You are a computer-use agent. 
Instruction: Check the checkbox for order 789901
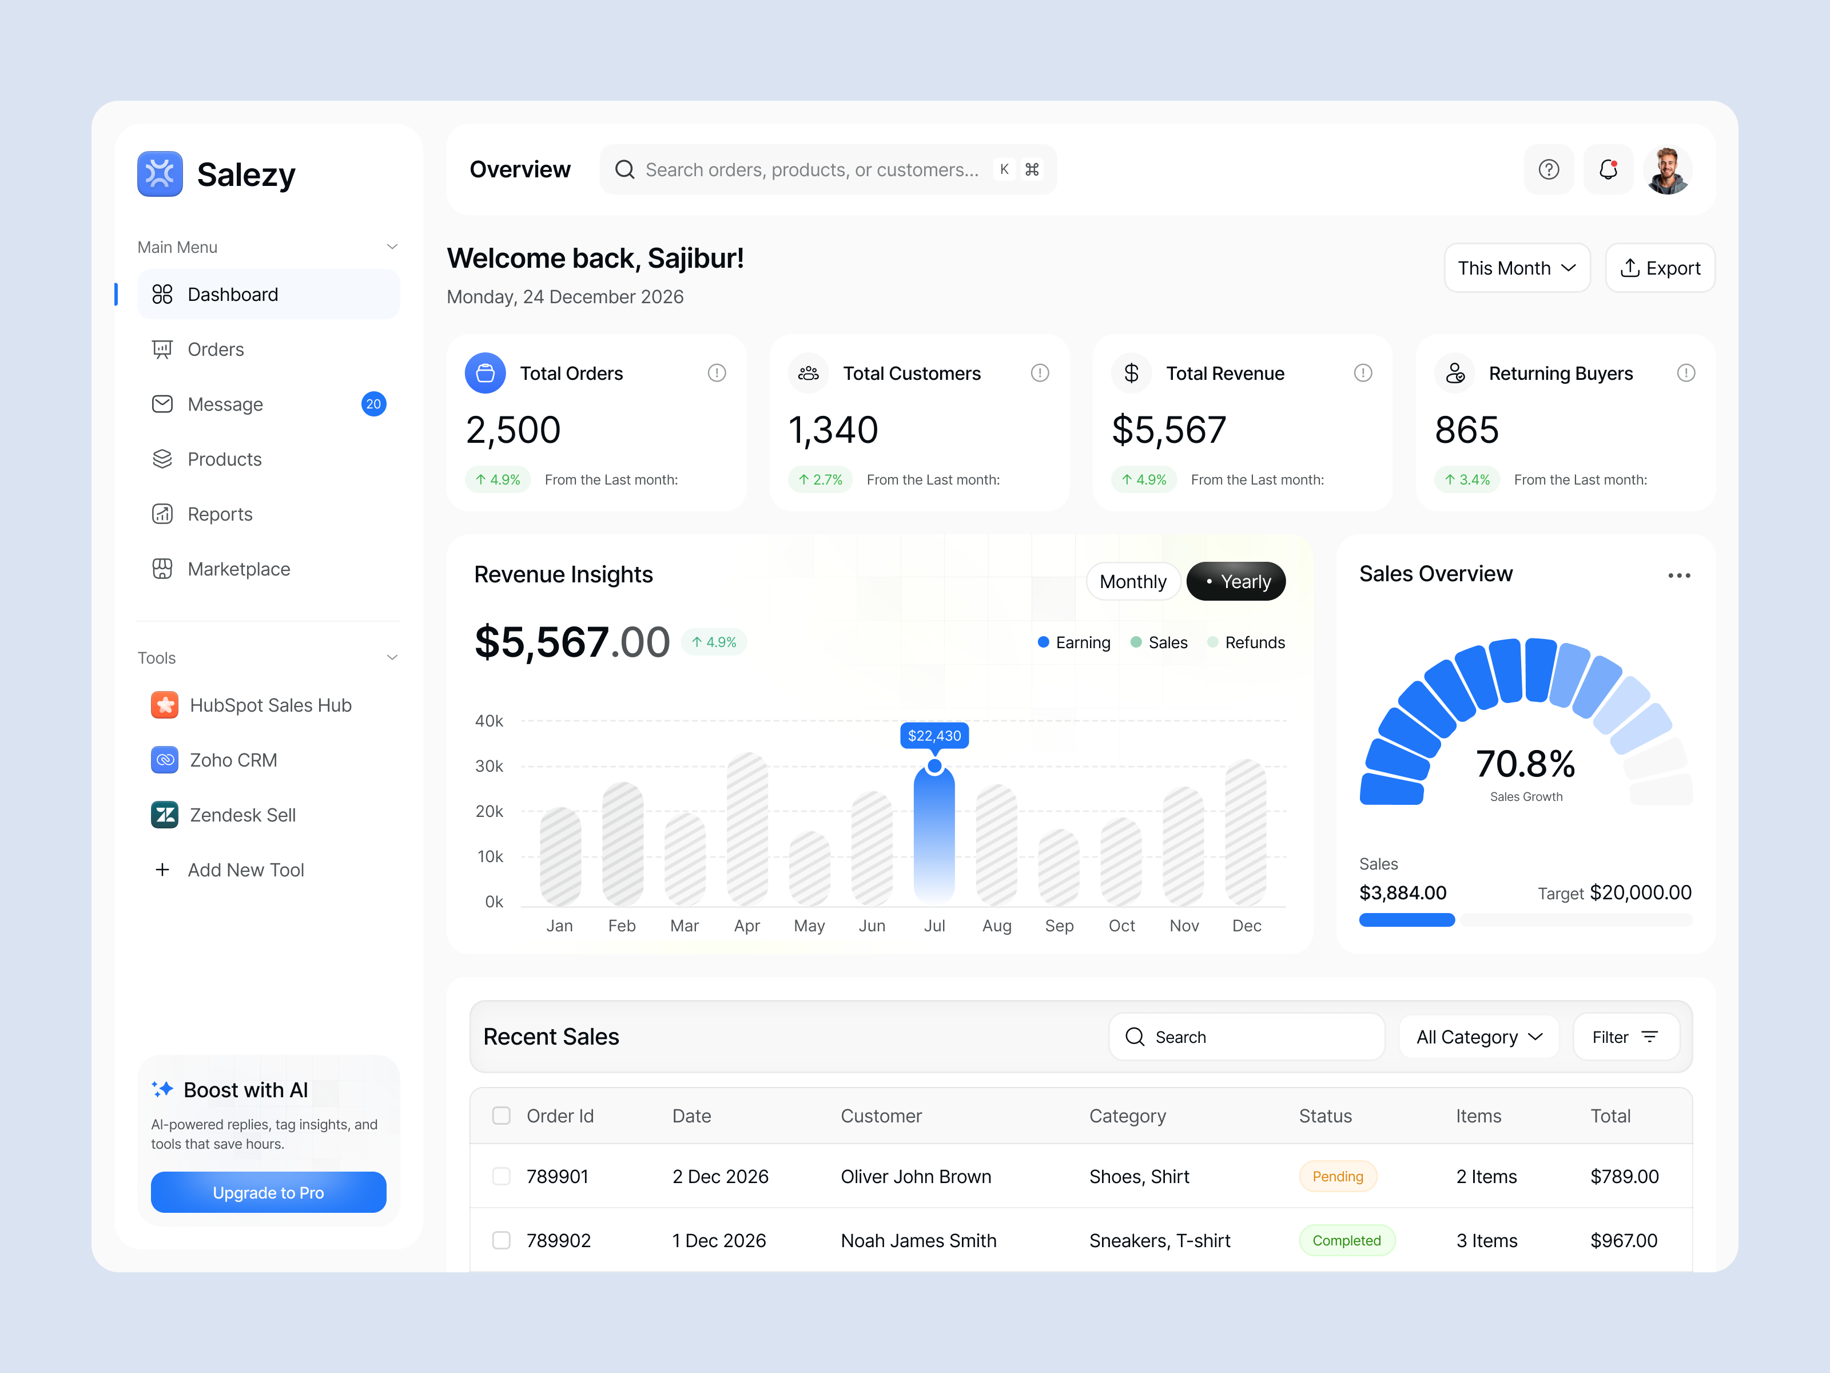coord(502,1175)
